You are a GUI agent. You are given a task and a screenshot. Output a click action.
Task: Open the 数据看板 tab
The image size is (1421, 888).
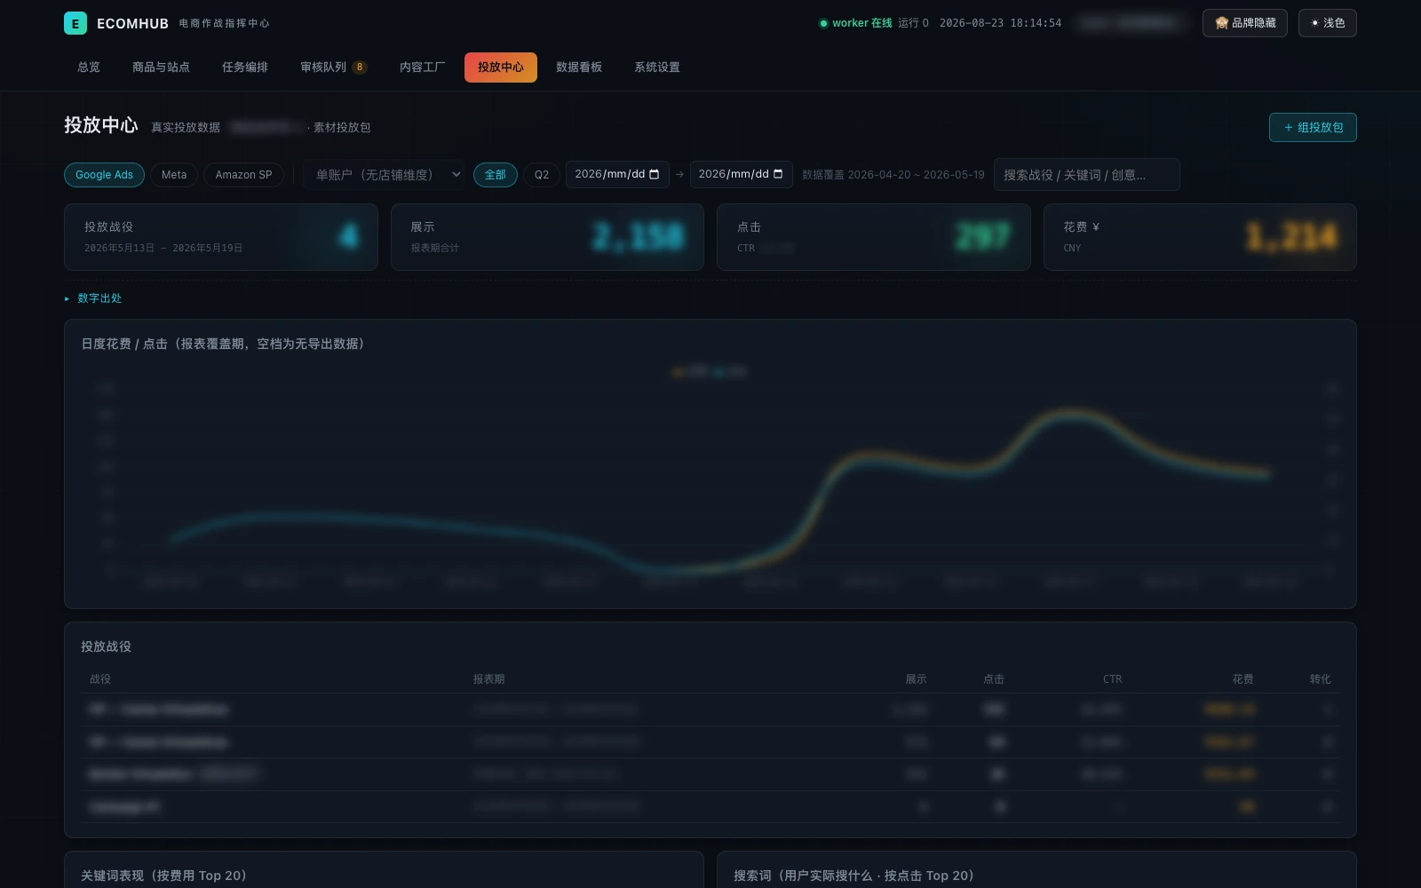[579, 67]
